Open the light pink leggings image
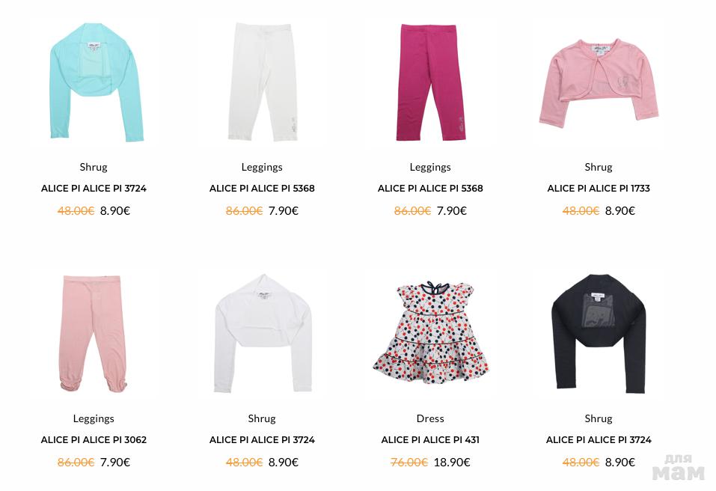716x491 pixels. point(94,333)
